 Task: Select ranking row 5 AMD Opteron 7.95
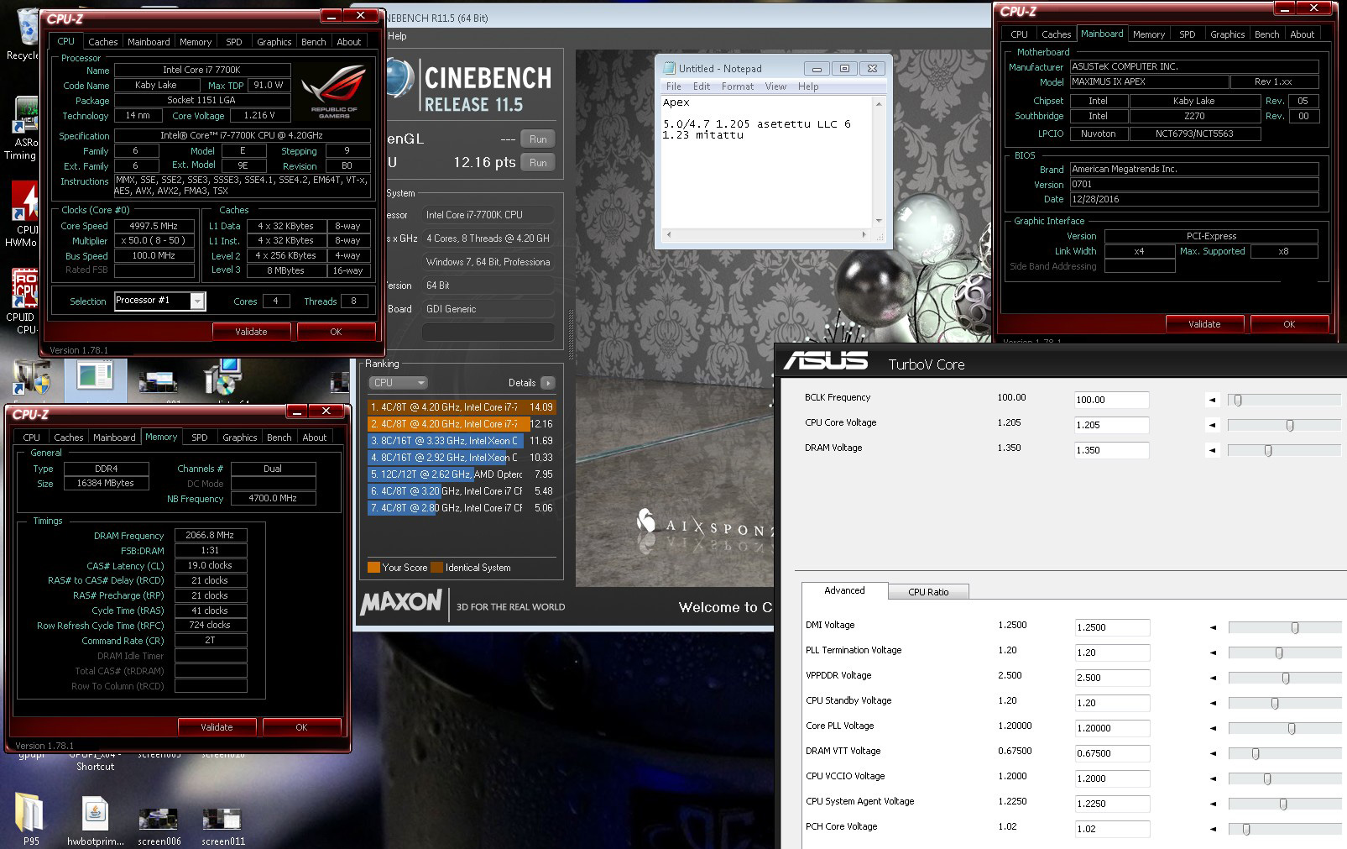462,474
